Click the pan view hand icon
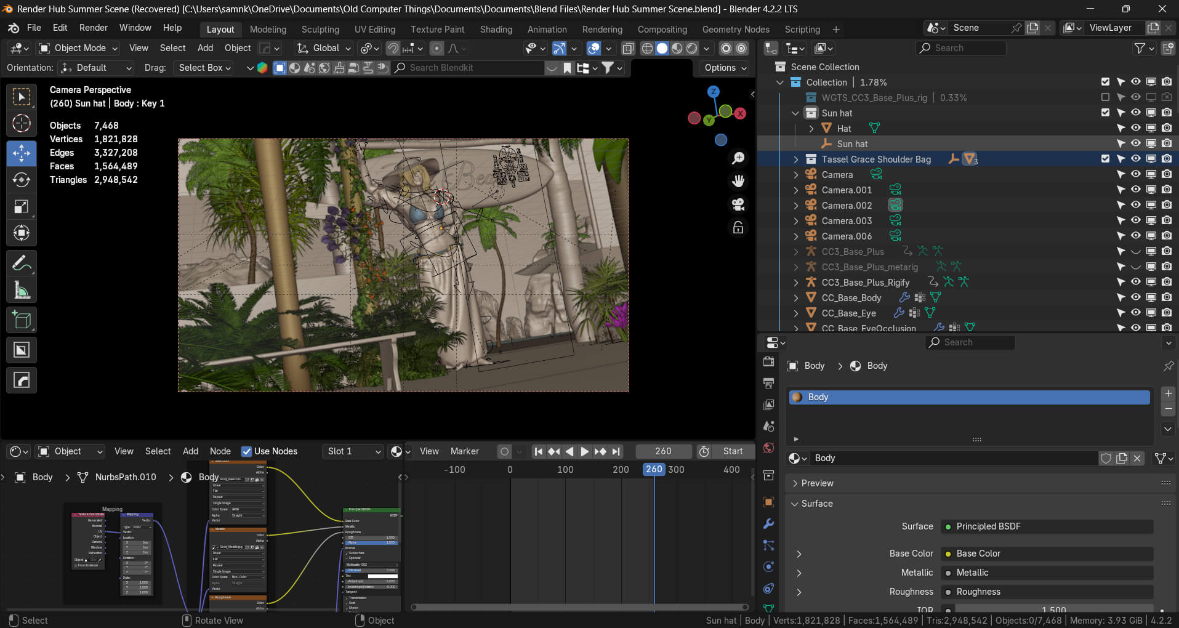This screenshot has height=628, width=1179. point(738,181)
